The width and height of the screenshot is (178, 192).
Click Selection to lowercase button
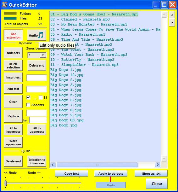[x=37, y=161]
